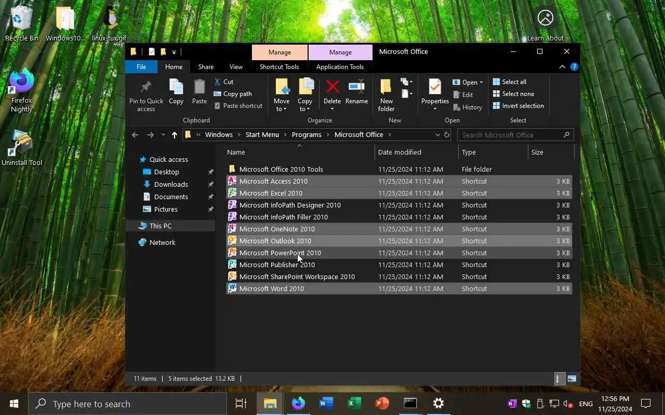The image size is (665, 415).
Task: Open Firefox Nightly in the taskbar
Action: click(x=298, y=403)
